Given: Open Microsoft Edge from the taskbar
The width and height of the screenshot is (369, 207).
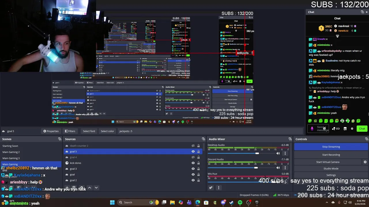Looking at the screenshot, I should 198,202.
